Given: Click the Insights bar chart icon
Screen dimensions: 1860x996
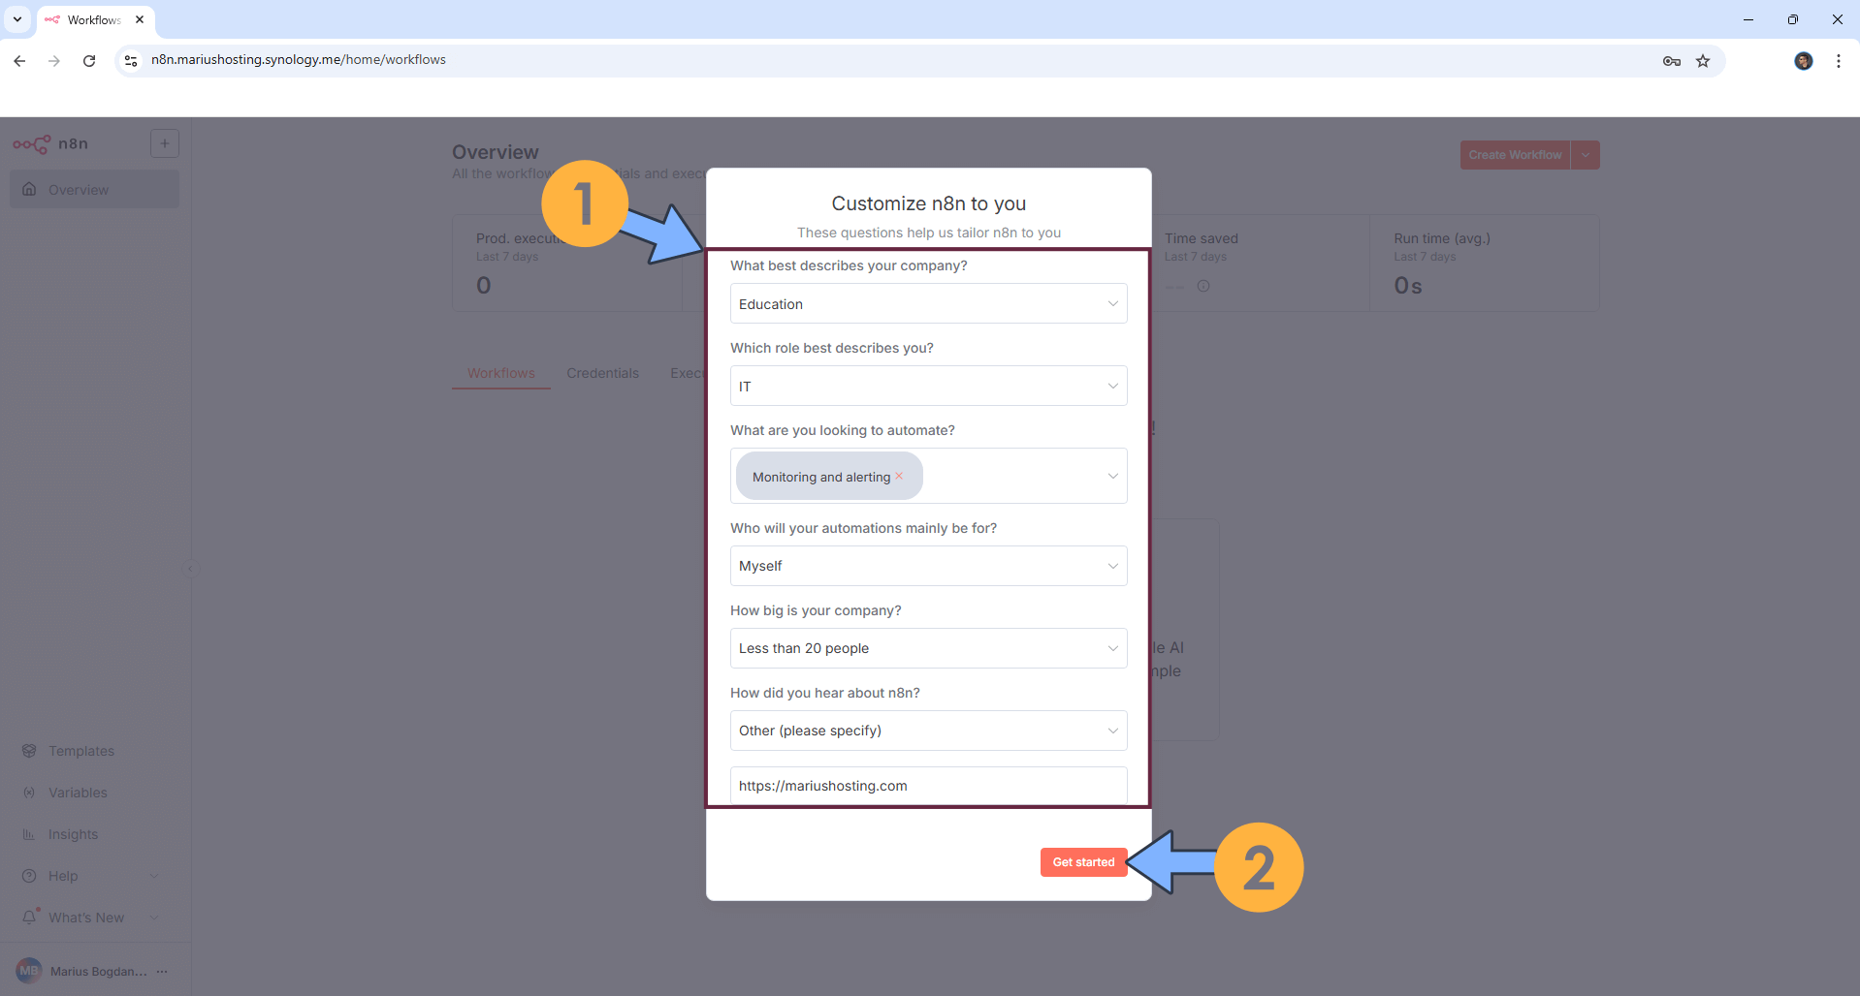Looking at the screenshot, I should [x=29, y=834].
